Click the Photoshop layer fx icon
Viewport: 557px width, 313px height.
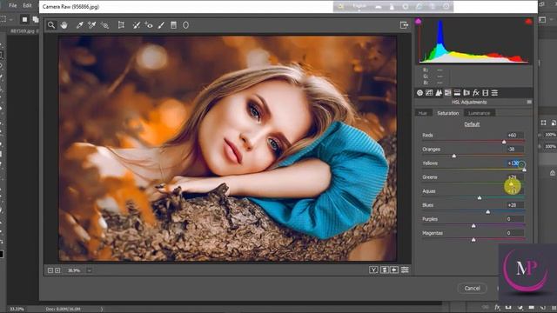[497, 307]
